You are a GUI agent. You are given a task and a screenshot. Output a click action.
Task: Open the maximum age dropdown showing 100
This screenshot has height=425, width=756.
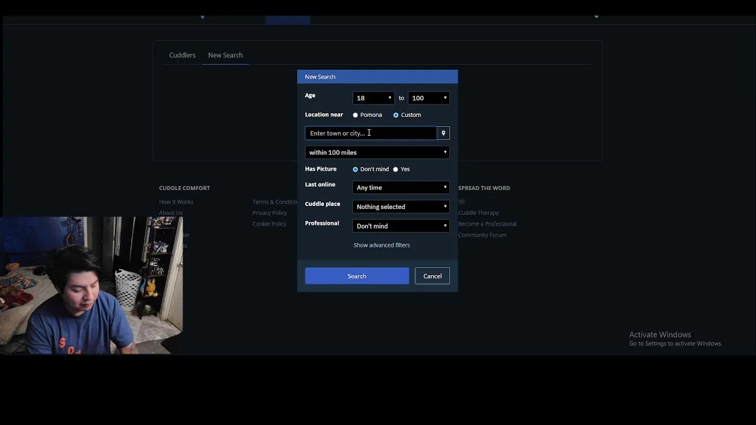click(x=429, y=98)
